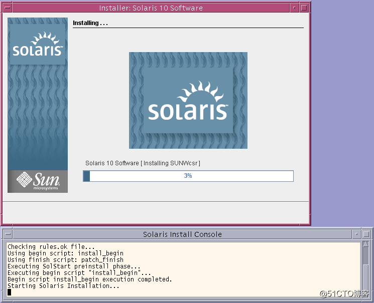This screenshot has height=303, width=374.
Task: Minimize the Solaris Install Console window
Action: coord(356,234)
